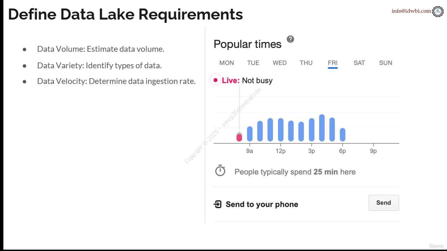Click the stopwatch icon beside typical time spent

click(220, 171)
